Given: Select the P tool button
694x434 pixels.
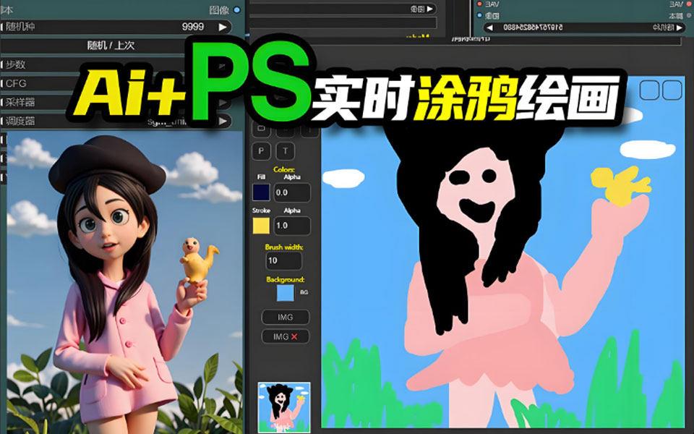Looking at the screenshot, I should tap(261, 151).
